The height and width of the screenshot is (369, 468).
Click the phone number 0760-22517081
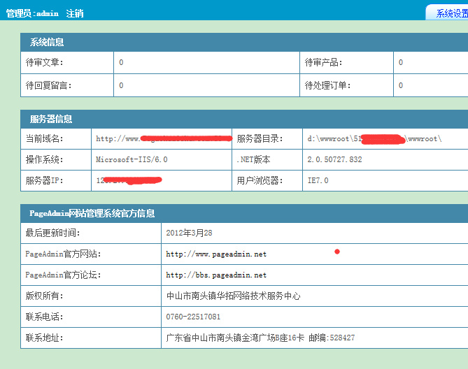click(193, 317)
